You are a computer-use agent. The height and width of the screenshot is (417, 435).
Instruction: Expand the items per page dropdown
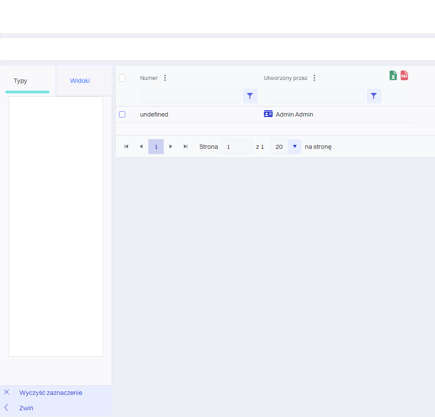(294, 146)
